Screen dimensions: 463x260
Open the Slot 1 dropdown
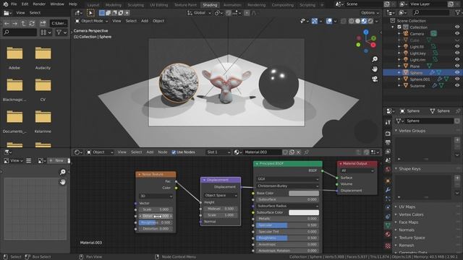(218, 152)
